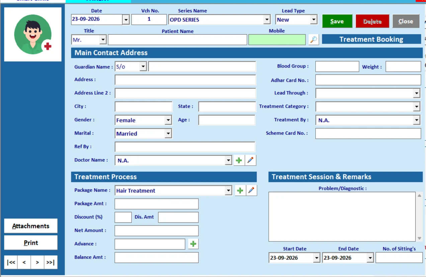Edit Package Name with pencil icon

252,190
